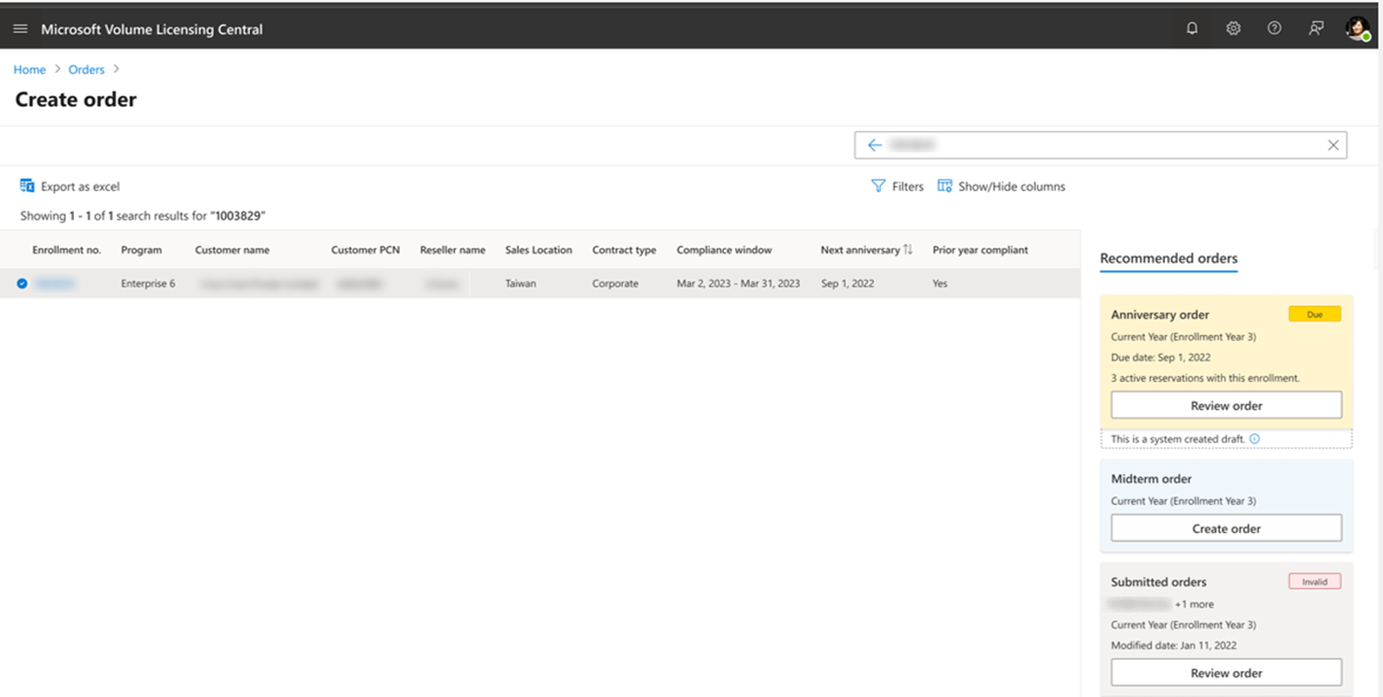Click the Show/Hide columns icon

click(x=944, y=186)
